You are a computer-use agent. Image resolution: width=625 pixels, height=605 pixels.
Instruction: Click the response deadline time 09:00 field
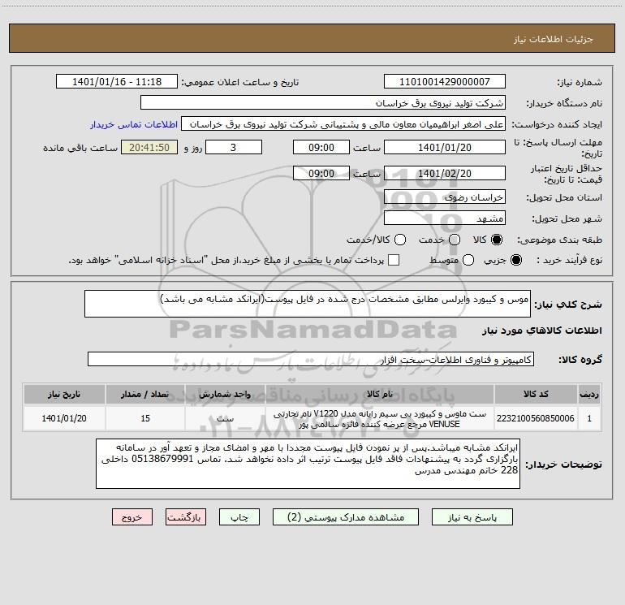click(321, 147)
